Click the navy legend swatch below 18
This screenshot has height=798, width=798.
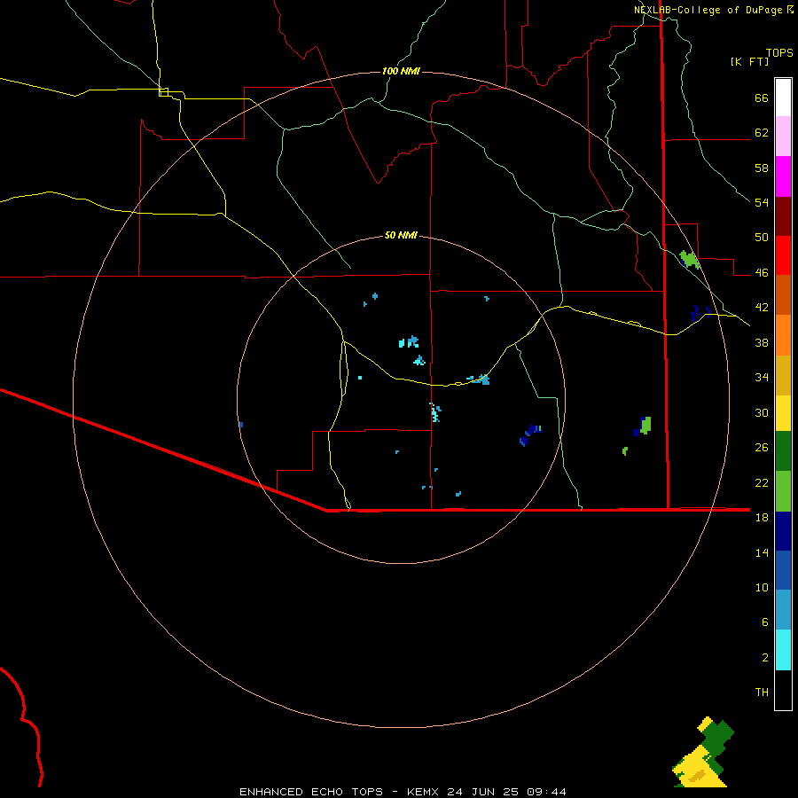pyautogui.click(x=783, y=531)
